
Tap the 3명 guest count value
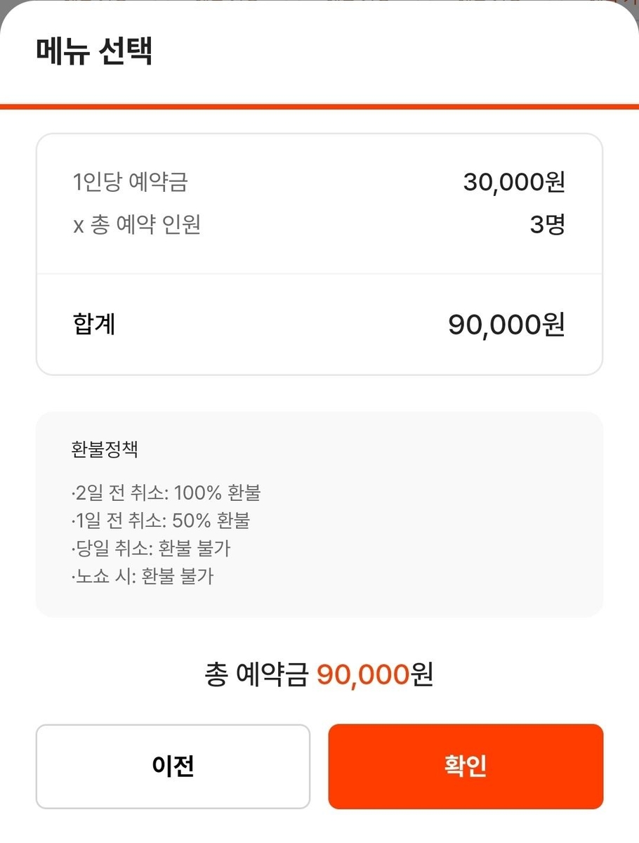click(x=547, y=225)
